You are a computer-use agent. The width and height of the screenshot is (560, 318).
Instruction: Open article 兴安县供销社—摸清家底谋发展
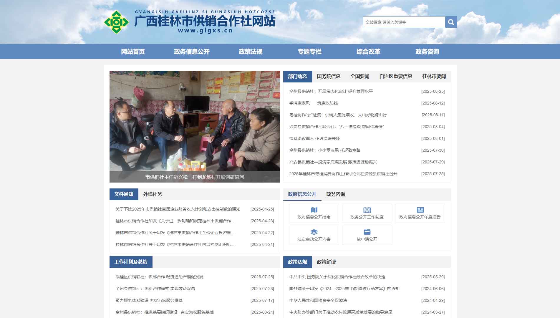pos(333,162)
